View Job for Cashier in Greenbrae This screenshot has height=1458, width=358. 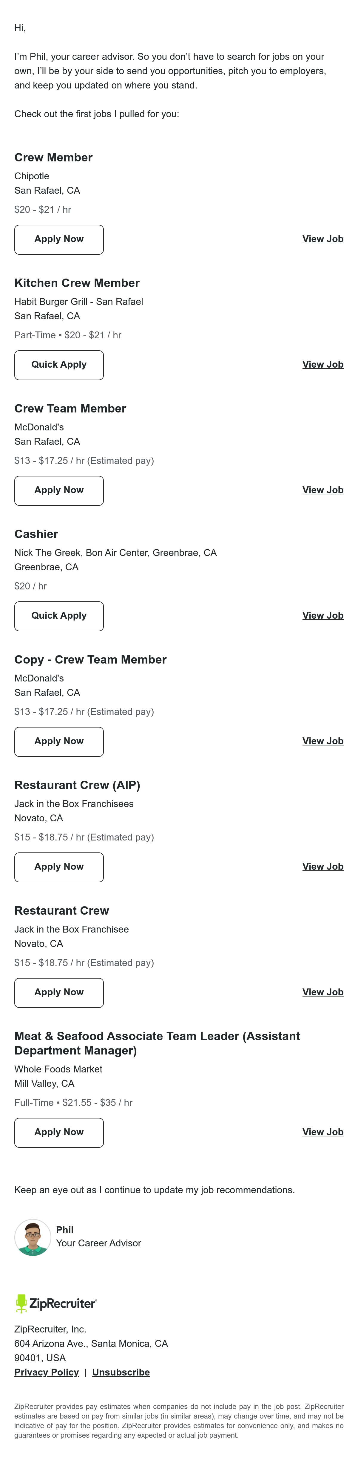pos(322,616)
